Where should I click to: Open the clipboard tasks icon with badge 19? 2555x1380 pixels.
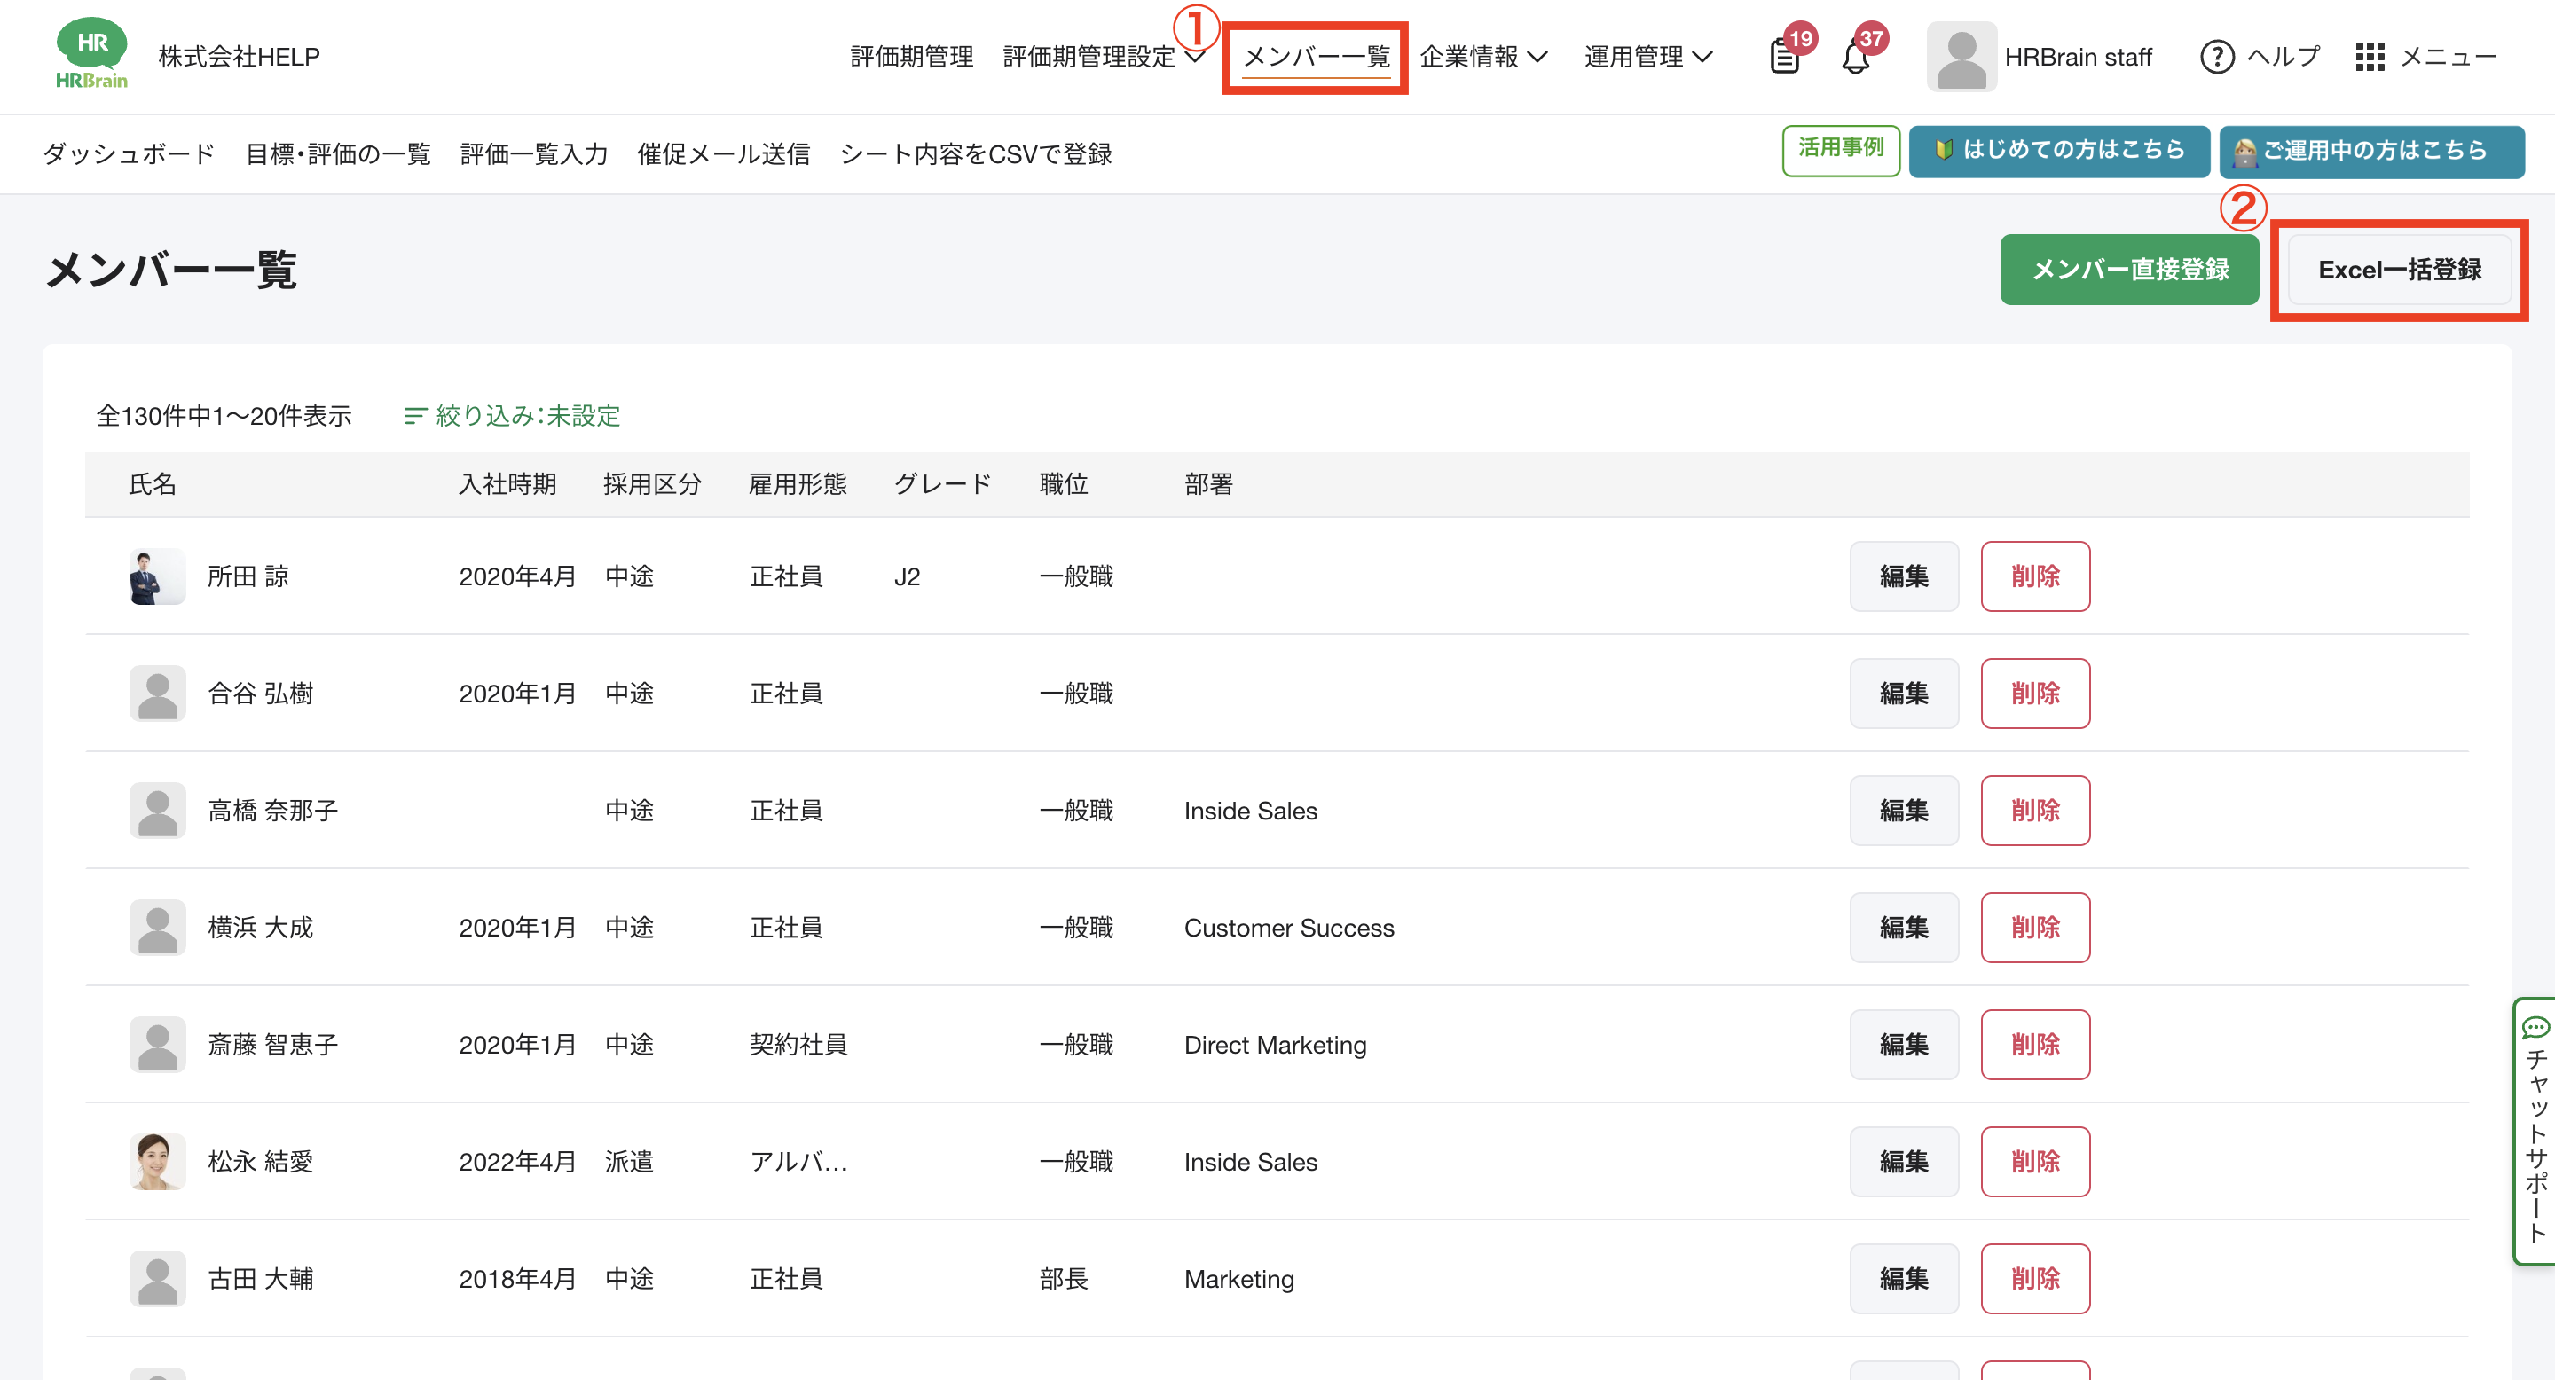(1784, 57)
